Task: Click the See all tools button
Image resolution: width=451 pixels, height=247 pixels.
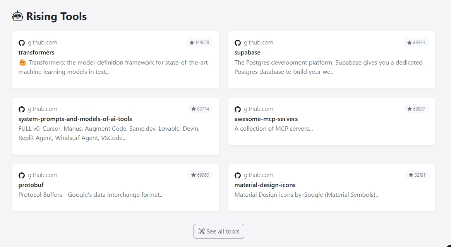Action: (219, 231)
